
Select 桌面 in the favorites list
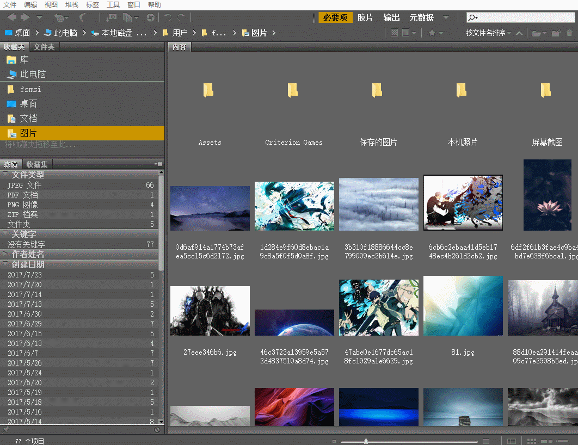[x=28, y=104]
